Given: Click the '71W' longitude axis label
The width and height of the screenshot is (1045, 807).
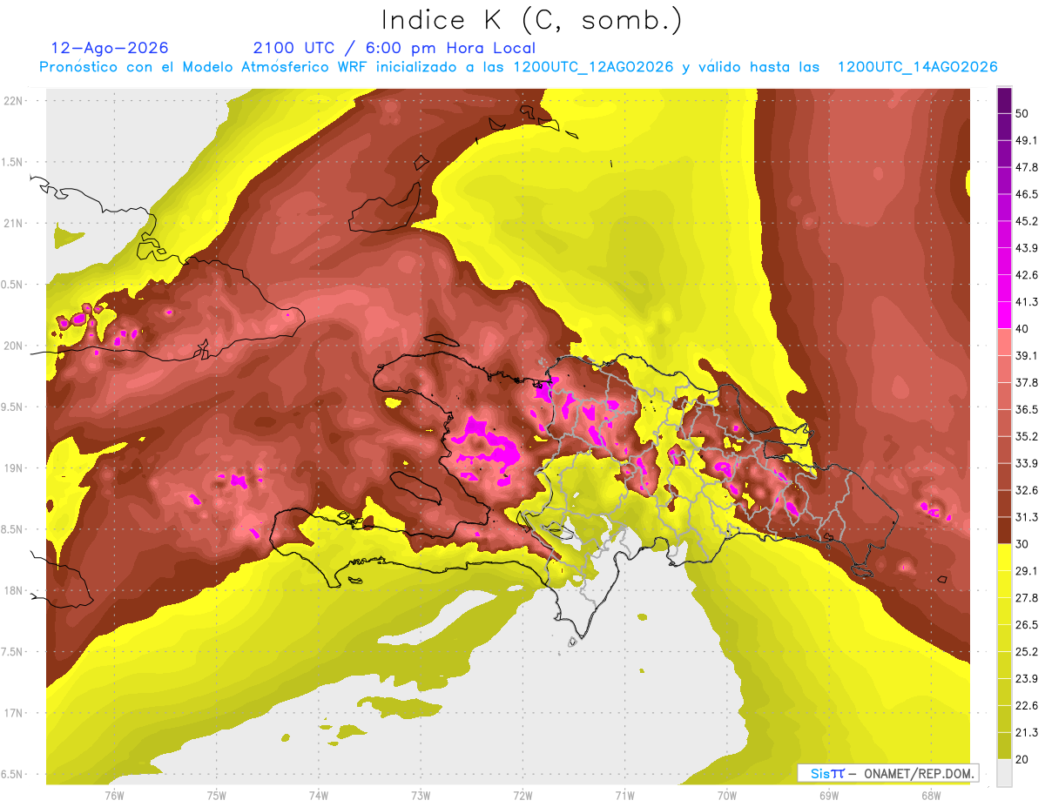Looking at the screenshot, I should point(624,795).
